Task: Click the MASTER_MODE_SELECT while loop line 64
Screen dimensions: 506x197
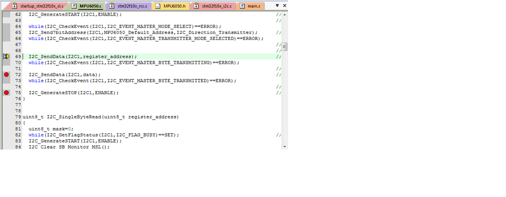Action: tap(125, 26)
